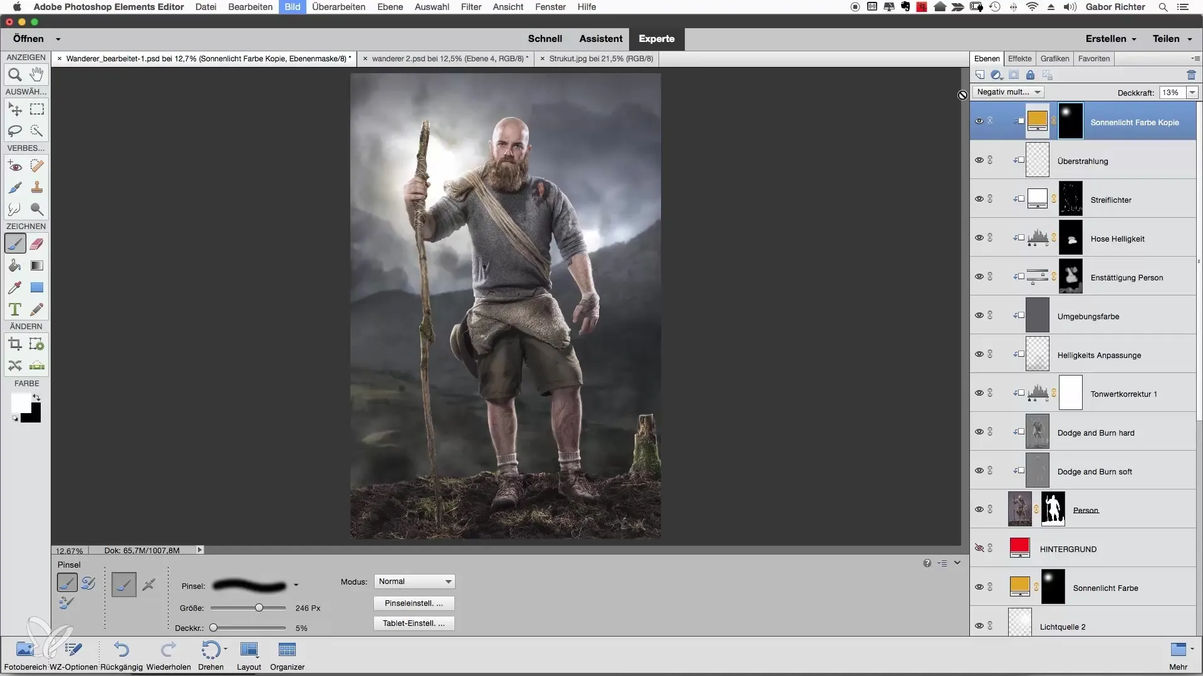
Task: Expand the Öffnen recent files dropdown
Action: click(x=58, y=39)
